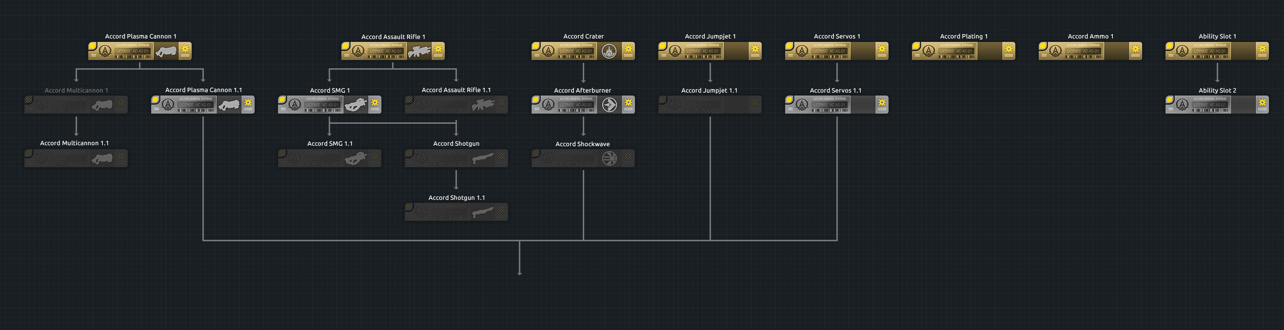This screenshot has width=1284, height=330.
Task: Click the yellow corner tag on Accord SMG 1
Action: pyautogui.click(x=282, y=100)
